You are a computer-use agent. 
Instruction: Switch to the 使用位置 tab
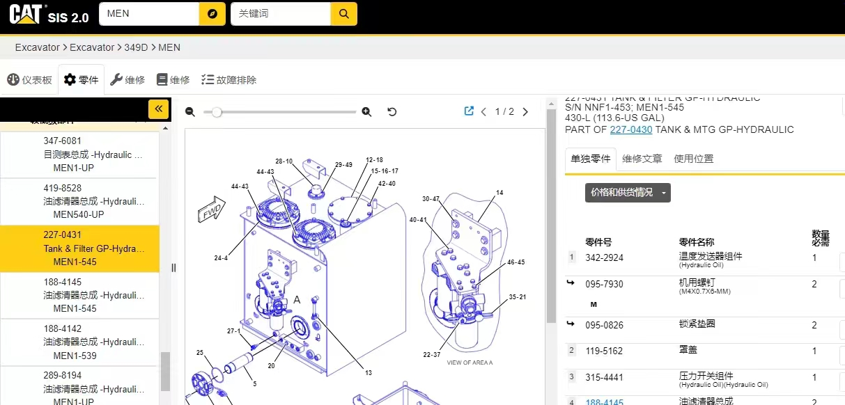[x=694, y=159]
